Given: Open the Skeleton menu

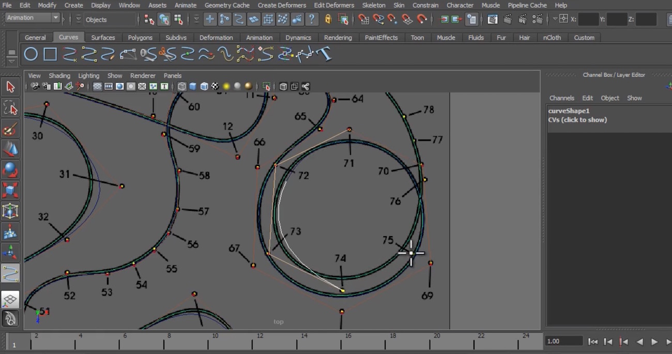Looking at the screenshot, I should [x=374, y=5].
